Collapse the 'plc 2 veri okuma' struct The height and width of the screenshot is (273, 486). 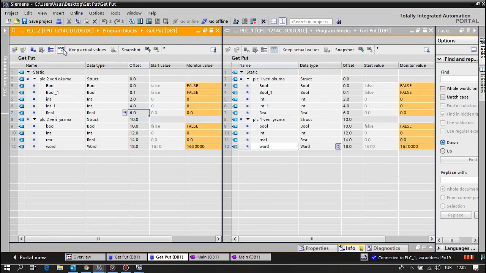(x=35, y=79)
